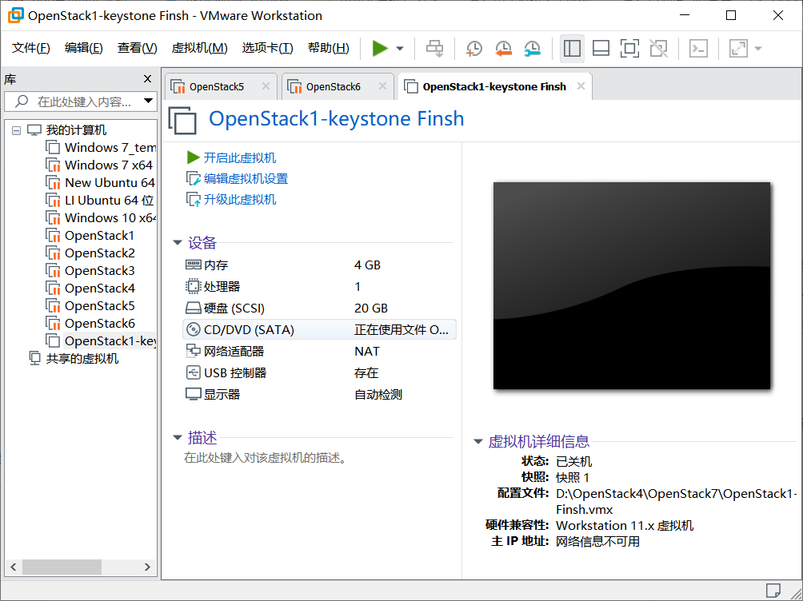The width and height of the screenshot is (803, 601).
Task: Click the virtual machine screen thumbnail
Action: tap(631, 285)
